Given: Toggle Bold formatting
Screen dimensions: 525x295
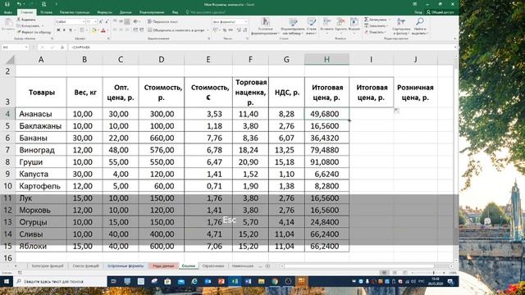Looking at the screenshot, I should tap(58, 30).
